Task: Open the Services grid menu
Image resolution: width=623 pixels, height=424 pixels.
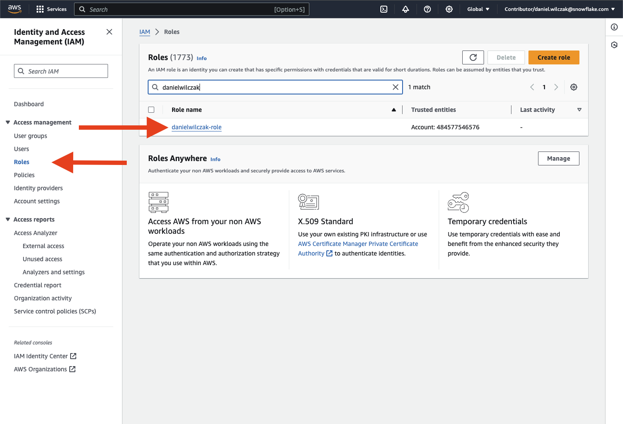Action: tap(51, 9)
